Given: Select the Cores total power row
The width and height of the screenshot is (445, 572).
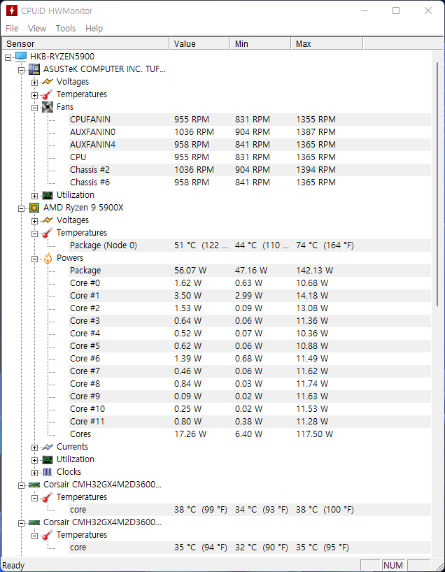Looking at the screenshot, I should pos(250,434).
